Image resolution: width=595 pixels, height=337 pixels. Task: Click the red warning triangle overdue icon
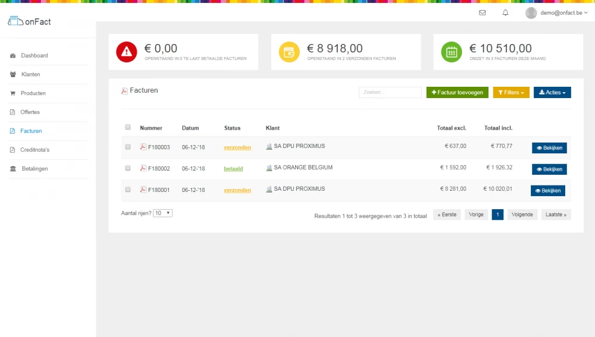126,52
